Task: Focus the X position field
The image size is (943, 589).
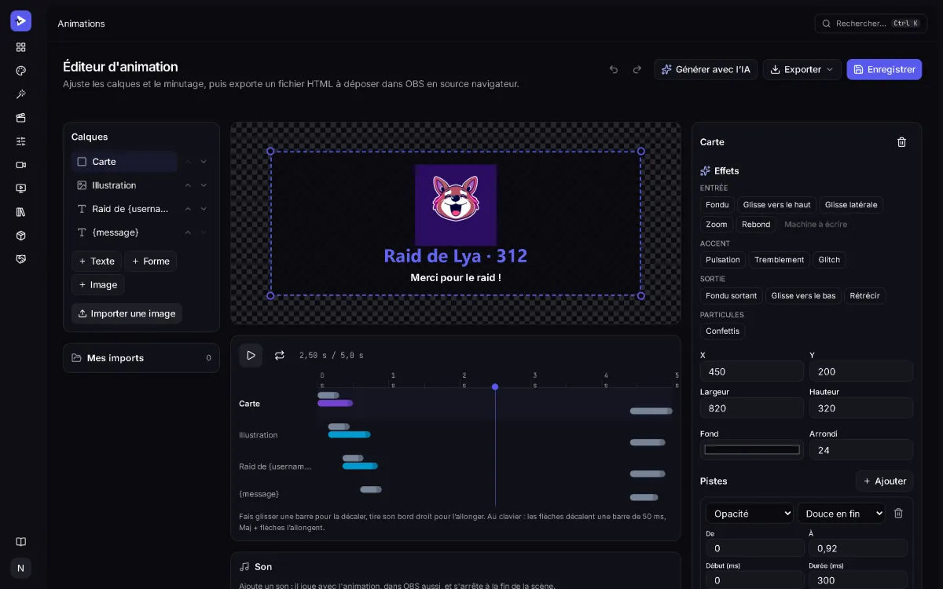Action: (752, 371)
